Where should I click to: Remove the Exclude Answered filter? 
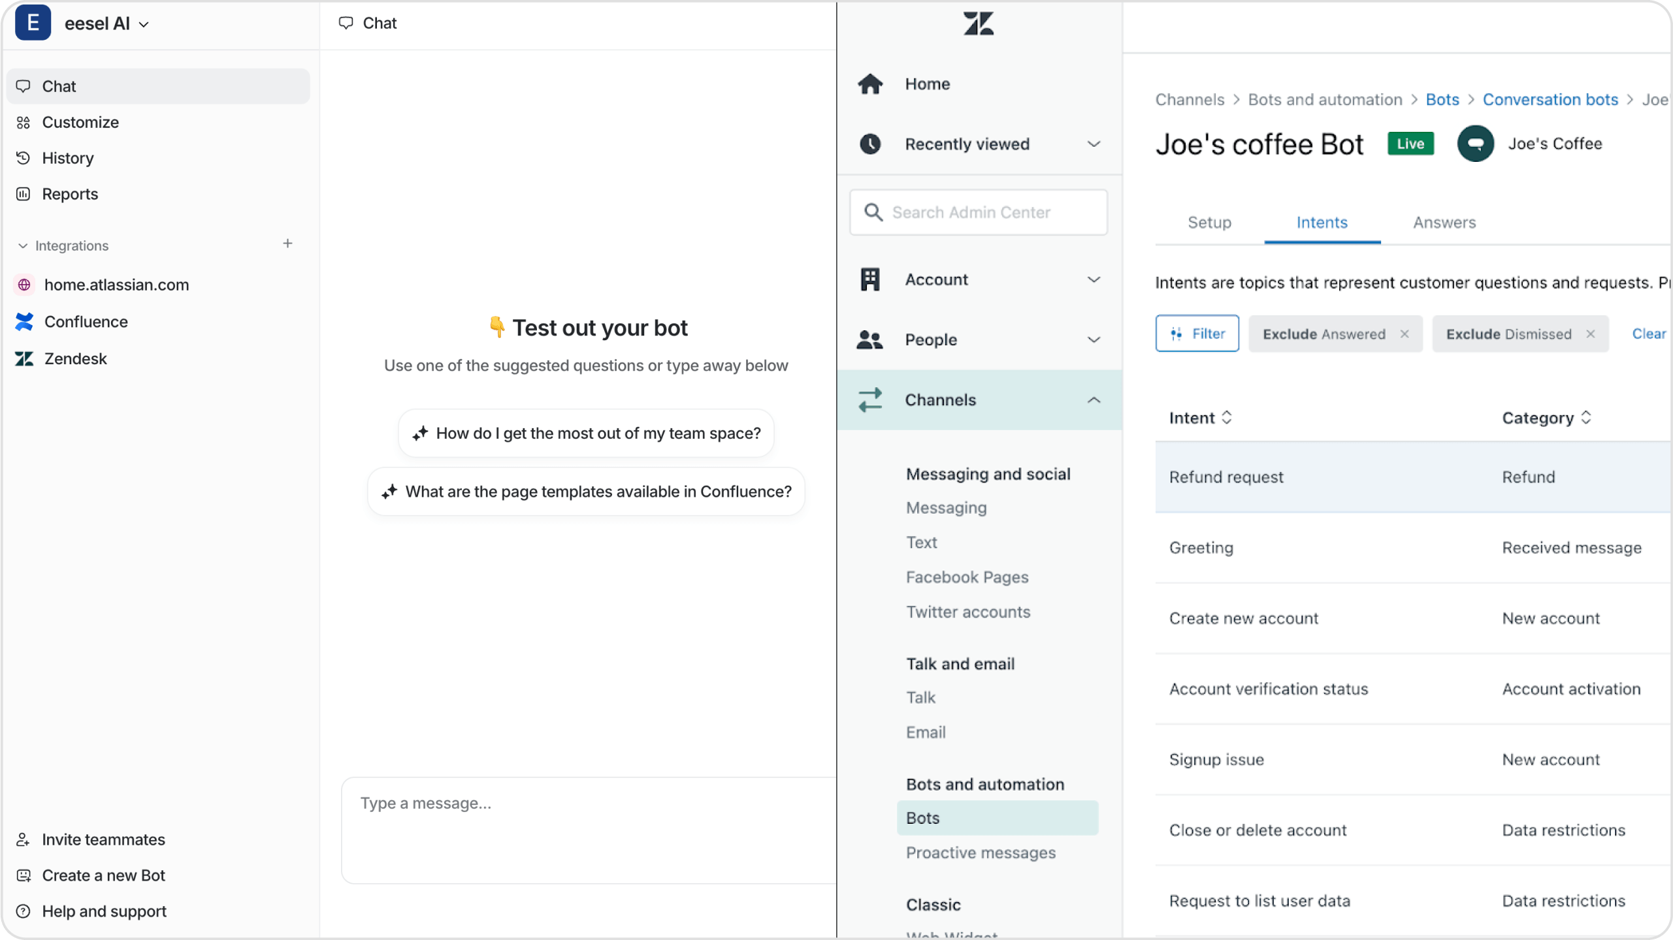pyautogui.click(x=1405, y=334)
